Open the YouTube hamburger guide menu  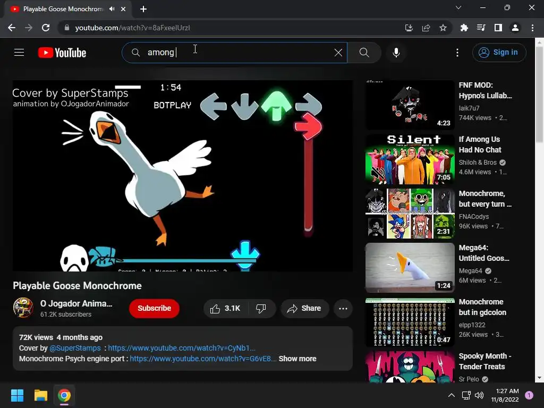click(19, 53)
